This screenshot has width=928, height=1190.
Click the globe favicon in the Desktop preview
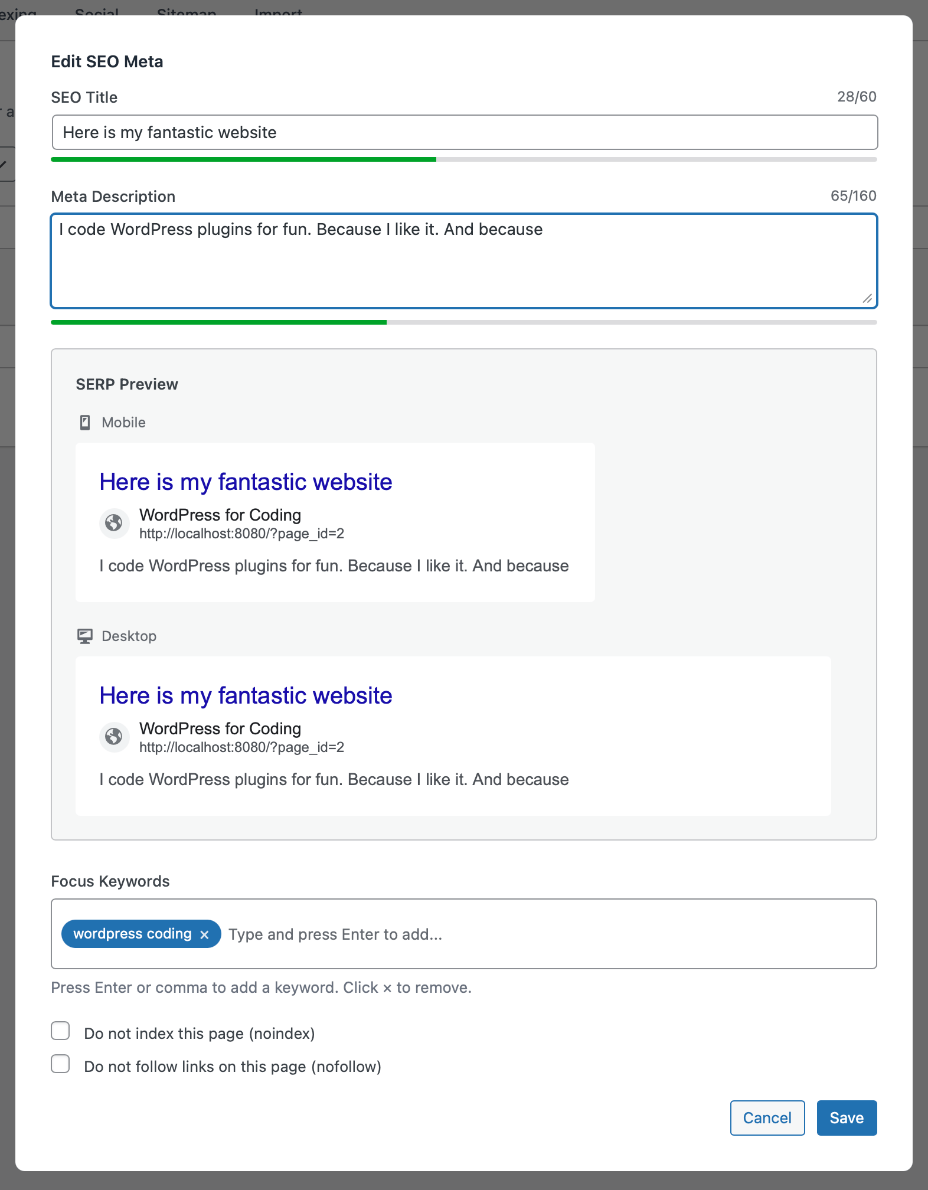(114, 737)
